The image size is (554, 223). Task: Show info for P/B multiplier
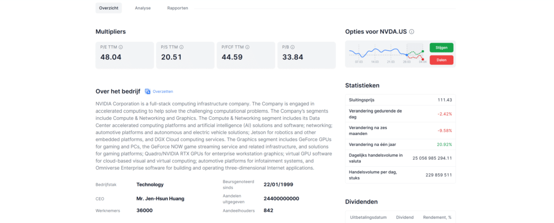point(293,47)
